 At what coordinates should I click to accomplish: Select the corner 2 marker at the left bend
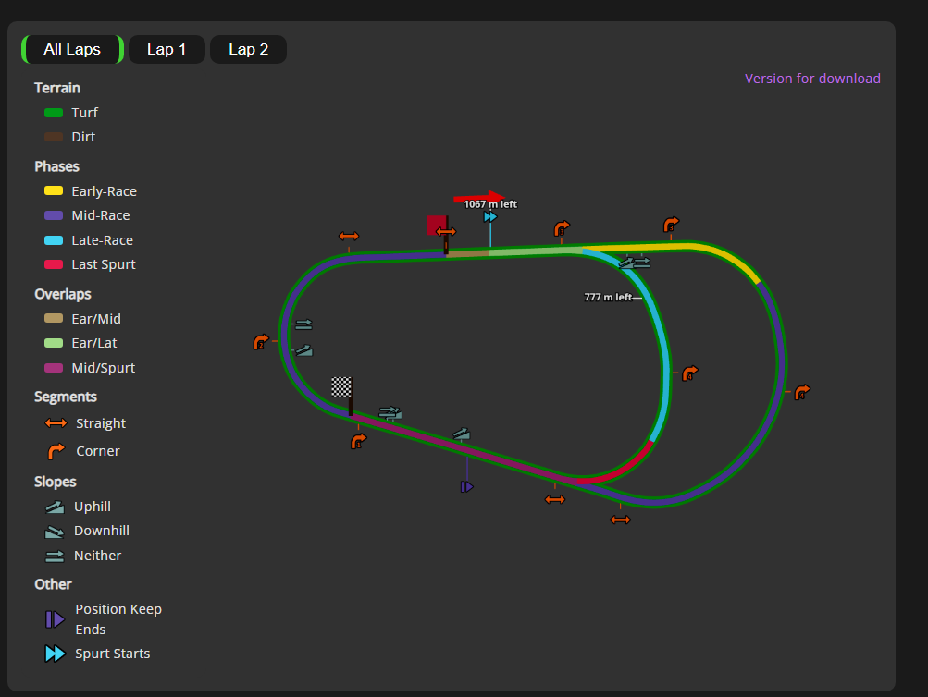pos(260,342)
